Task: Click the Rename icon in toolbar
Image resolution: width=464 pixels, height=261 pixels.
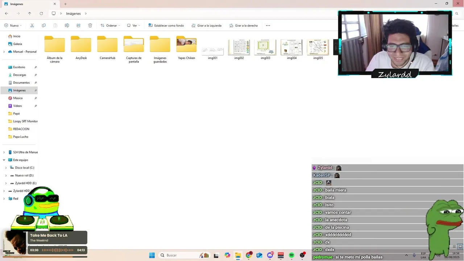Action: (67, 25)
